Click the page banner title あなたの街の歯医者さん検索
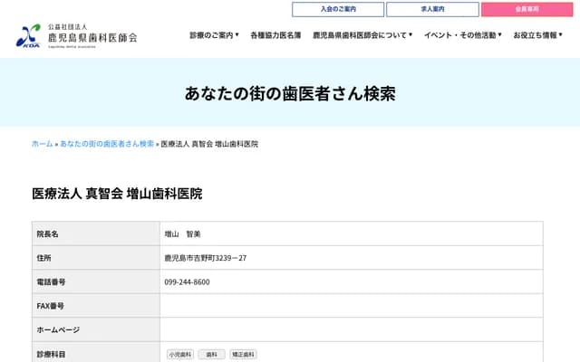Screen dimensions: 580x362 (x=290, y=93)
